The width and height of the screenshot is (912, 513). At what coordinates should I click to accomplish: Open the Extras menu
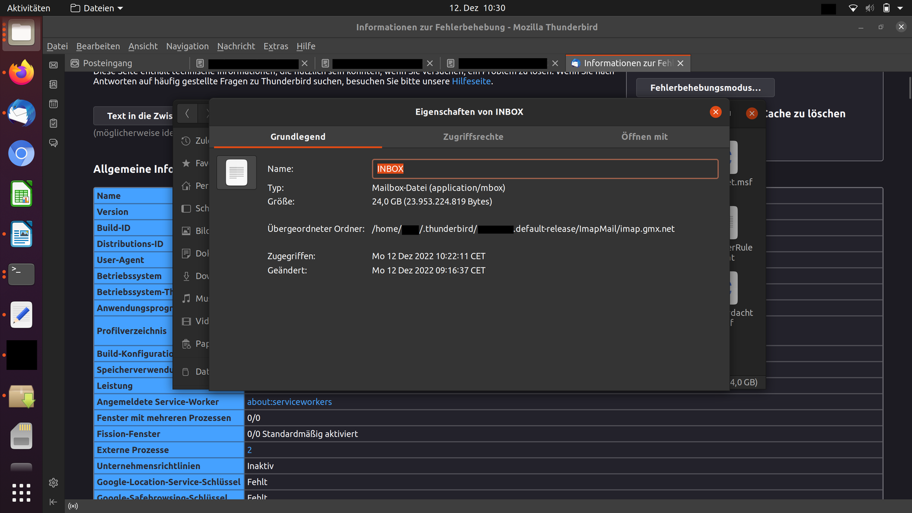pyautogui.click(x=275, y=46)
